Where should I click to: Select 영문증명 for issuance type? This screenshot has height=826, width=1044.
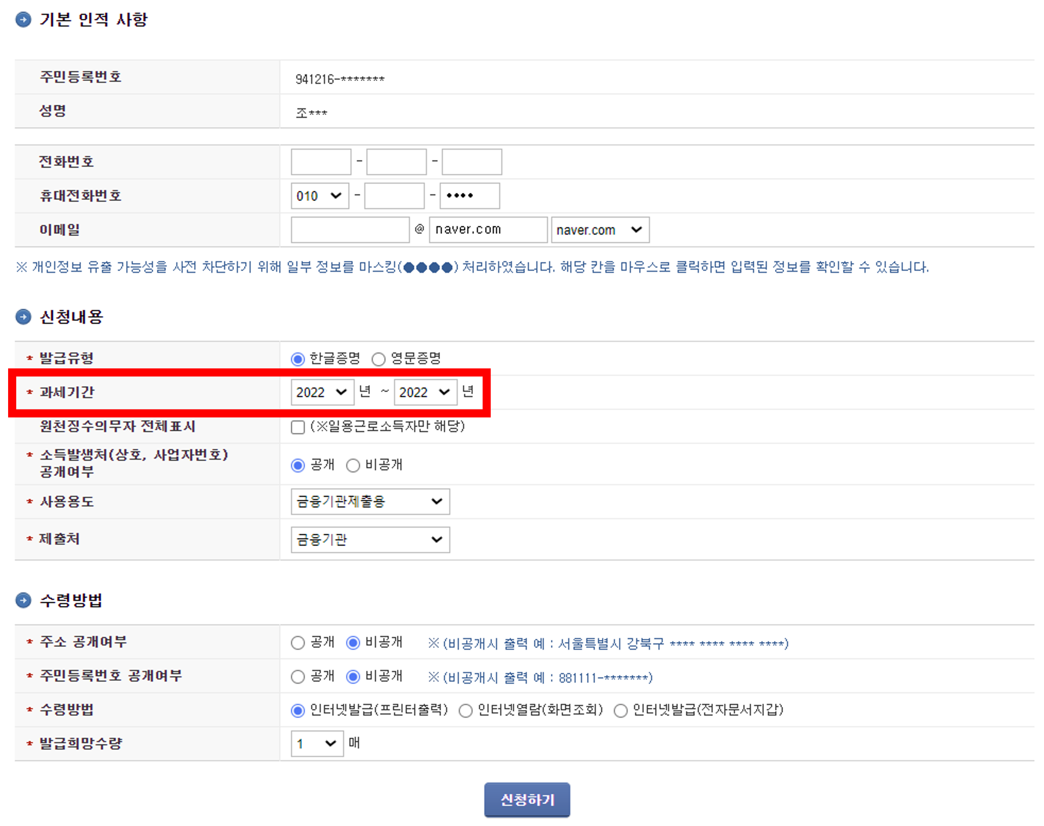point(379,358)
